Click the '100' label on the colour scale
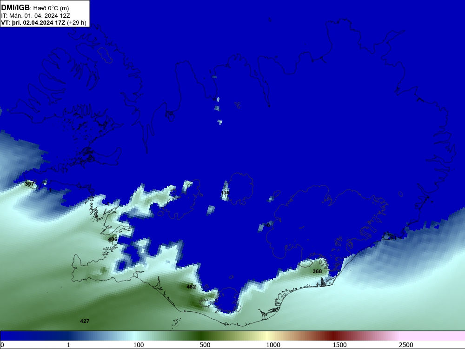This screenshot has width=465, height=349. (139, 345)
